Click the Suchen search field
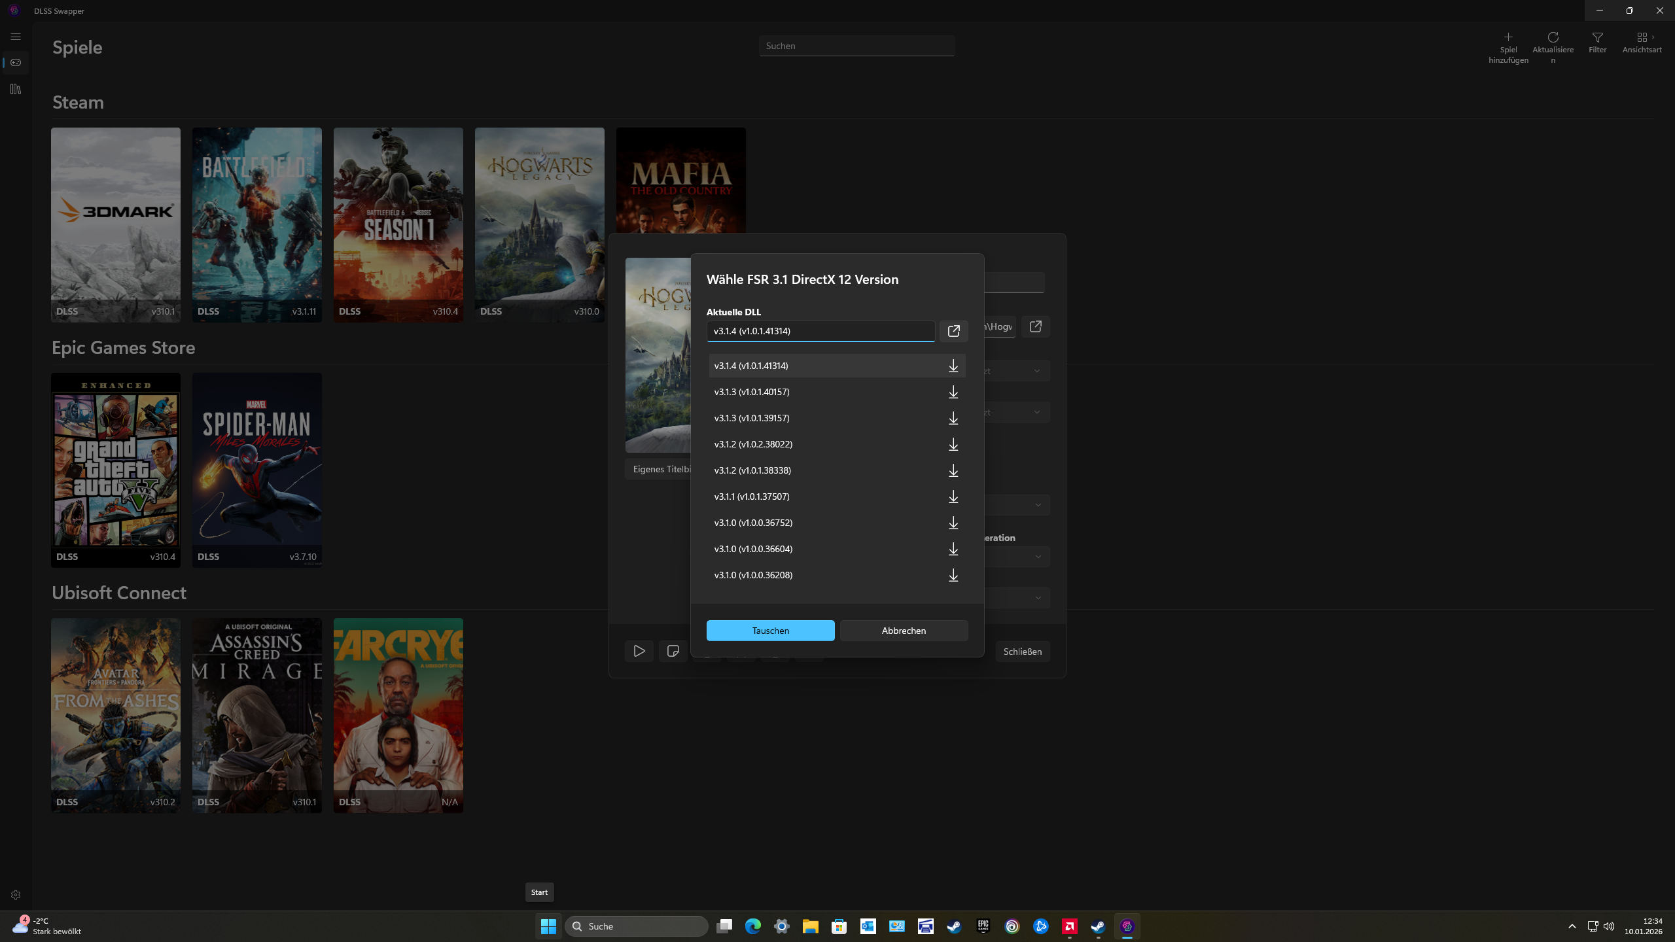Viewport: 1675px width, 942px height. [856, 46]
